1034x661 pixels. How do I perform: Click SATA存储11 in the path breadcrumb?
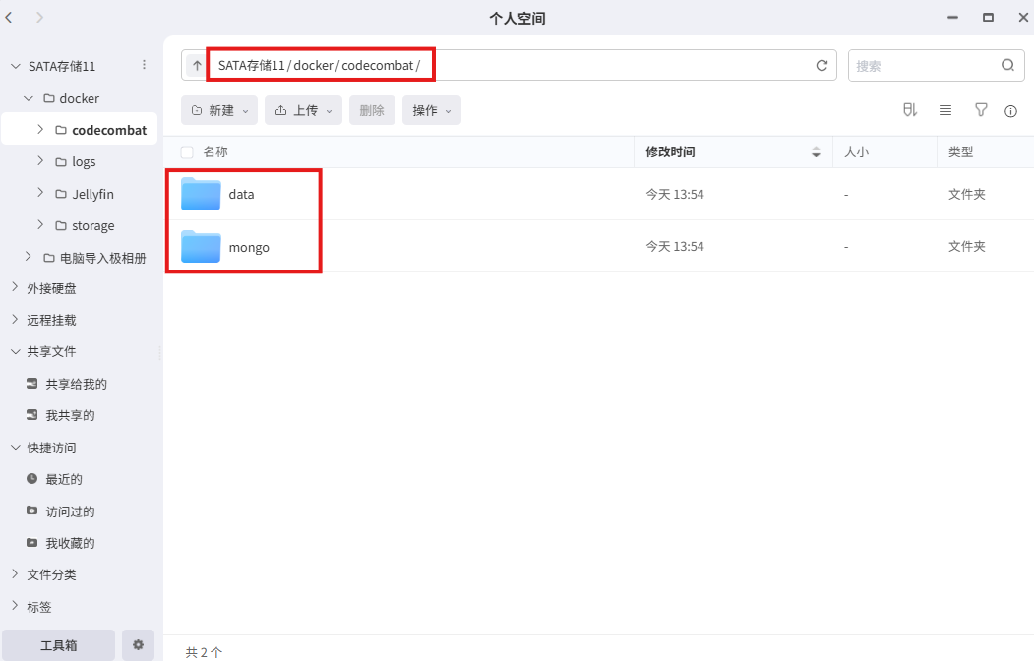pos(251,65)
